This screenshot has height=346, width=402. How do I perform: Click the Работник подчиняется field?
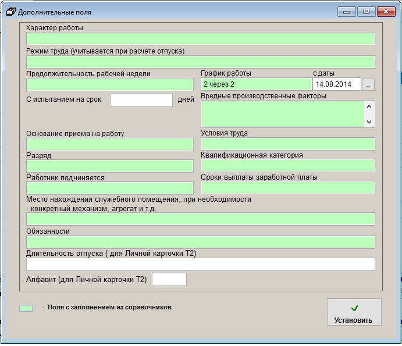click(109, 188)
